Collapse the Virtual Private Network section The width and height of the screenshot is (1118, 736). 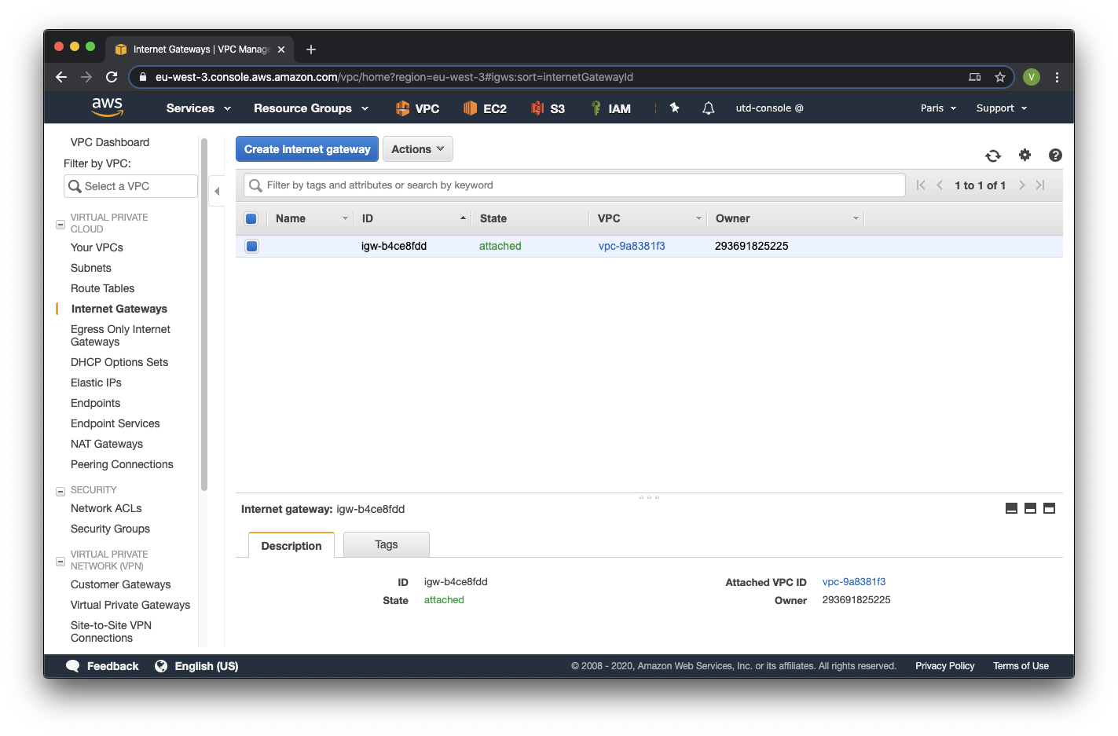pos(60,562)
